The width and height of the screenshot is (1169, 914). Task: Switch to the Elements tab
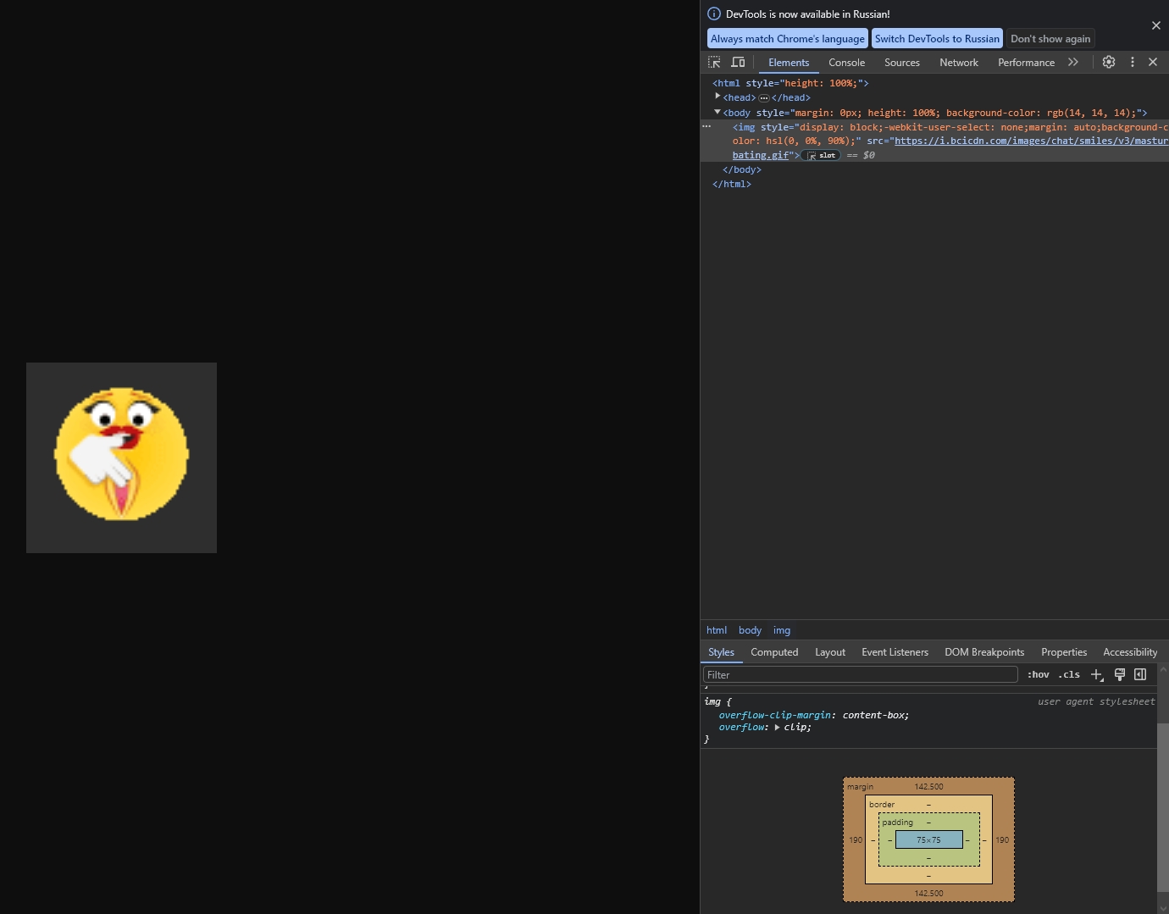point(789,63)
